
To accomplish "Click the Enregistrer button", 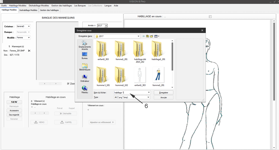I will pos(164,92).
